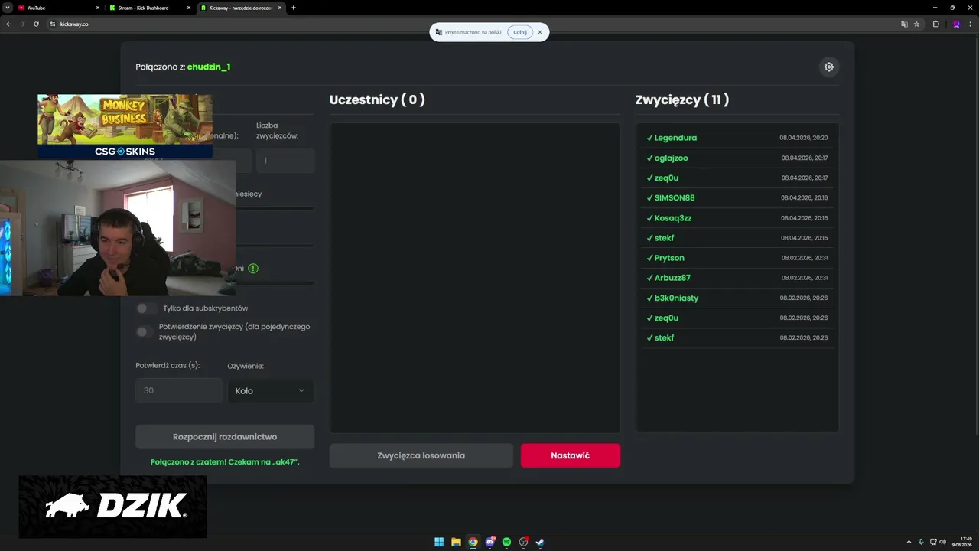Click the red 'Nastawić' button
This screenshot has width=979, height=551.
[x=571, y=455]
